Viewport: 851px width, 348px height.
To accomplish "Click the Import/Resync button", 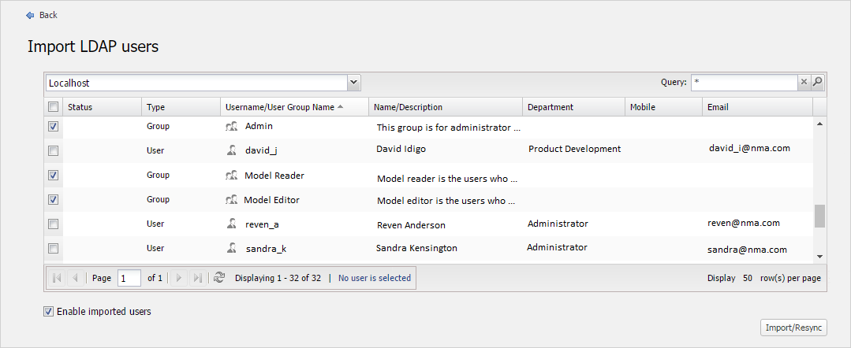I will 793,328.
